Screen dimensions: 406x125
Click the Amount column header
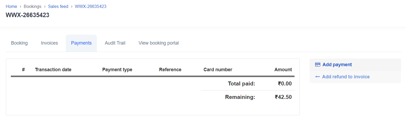pyautogui.click(x=283, y=70)
